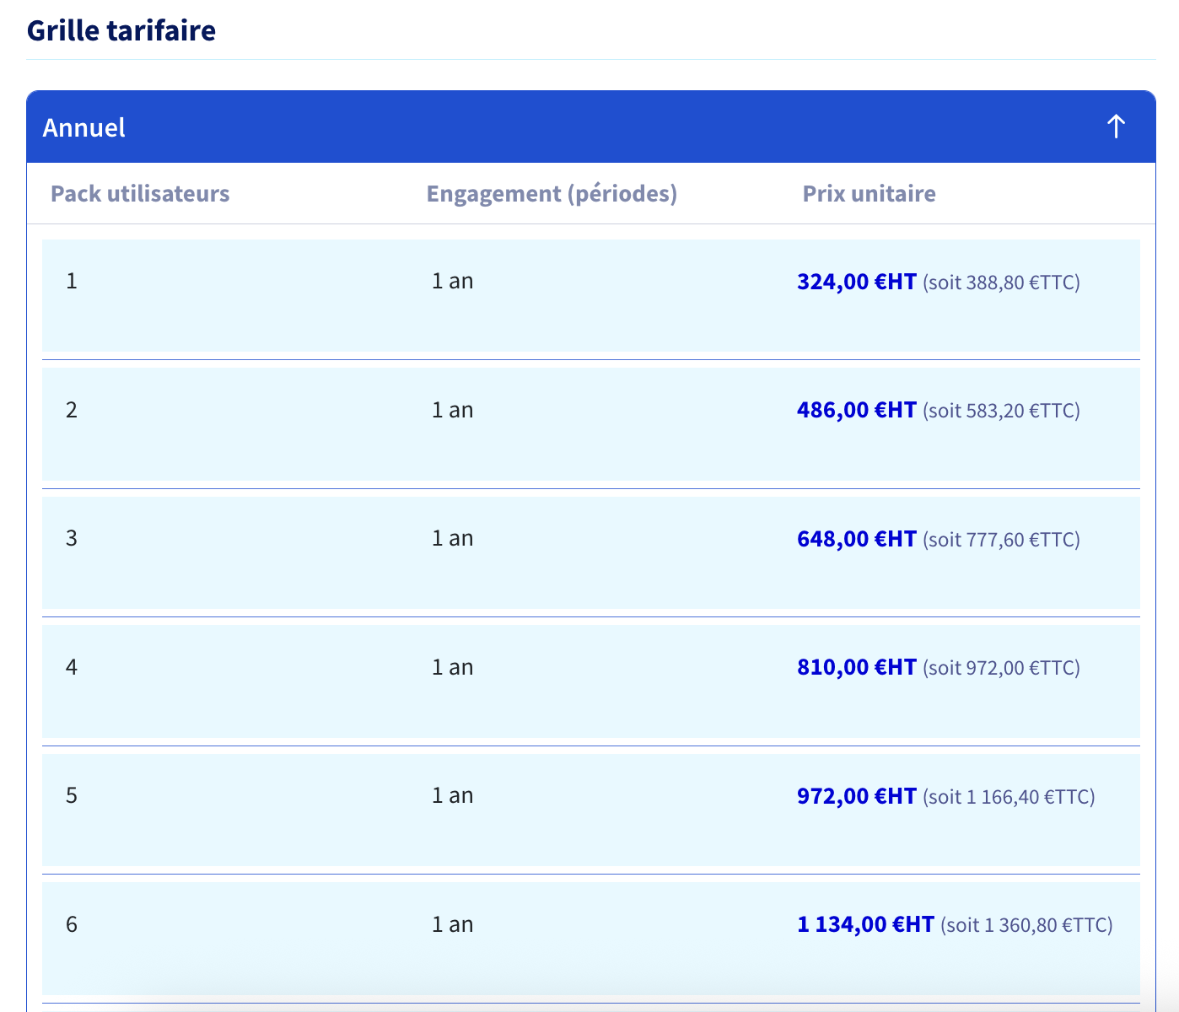Click the Grille tarifaire heading
Screen dimensions: 1179x1012
[x=121, y=30]
